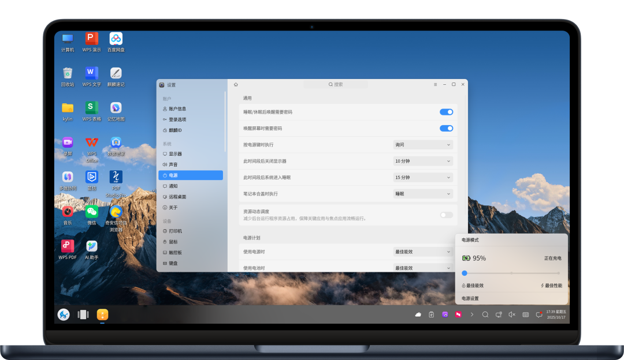
Task: Open the WeChat (微信) desktop icon
Action: [91, 212]
